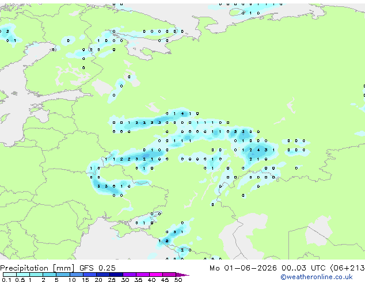Click the legend value label 50
The width and height of the screenshot is (365, 282).
(178, 280)
